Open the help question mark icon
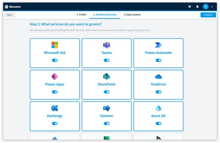Image resolution: width=220 pixels, height=143 pixels. 190,6
